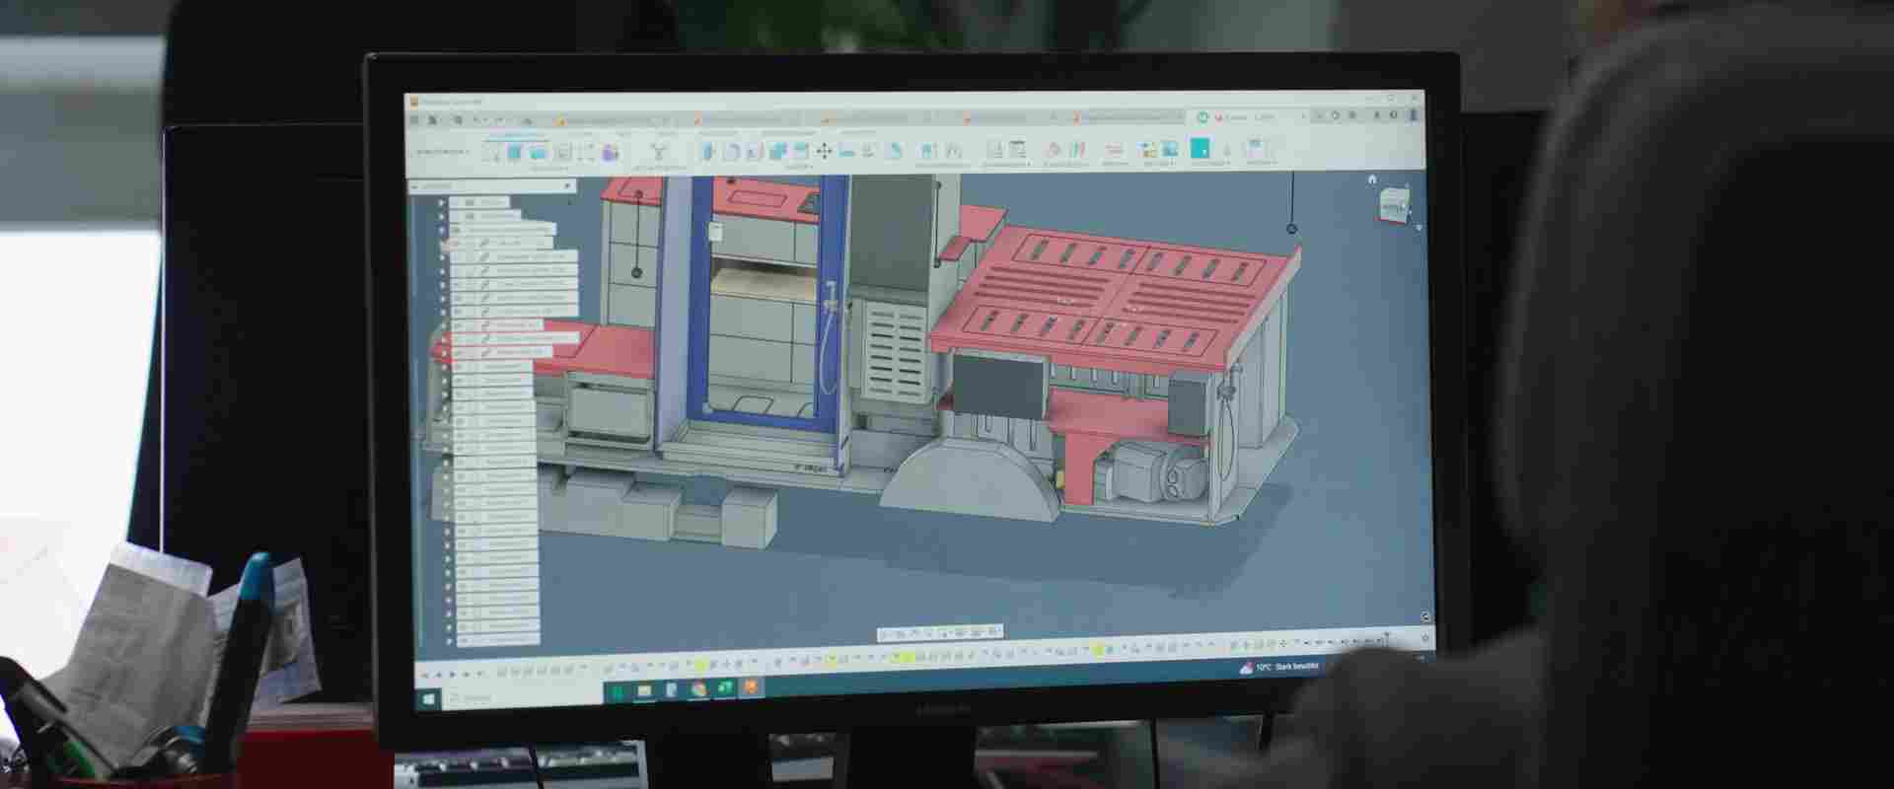The width and height of the screenshot is (1894, 789).
Task: Click the Derive icon in toolbar
Action: 659,151
